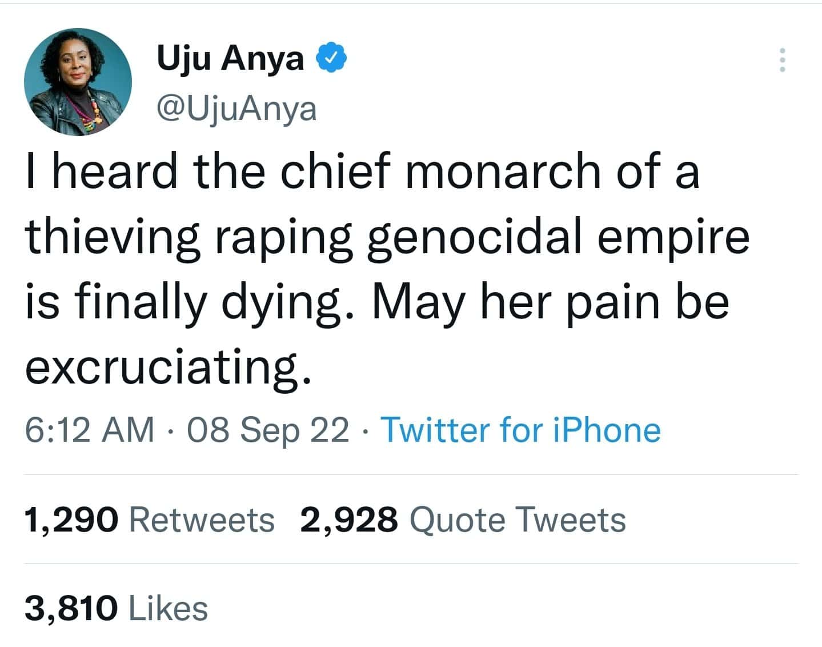Click the word 'empire' in the tweet
Viewport: 822px width, 647px height.
pyautogui.click(x=673, y=236)
